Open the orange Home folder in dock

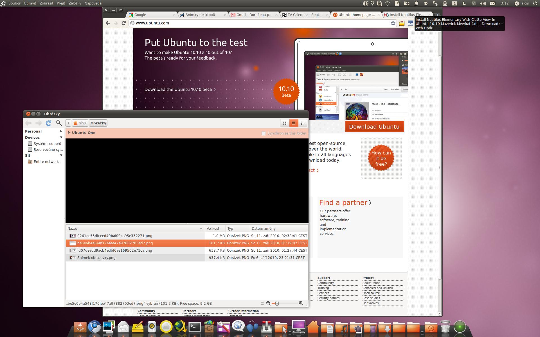pyautogui.click(x=313, y=327)
